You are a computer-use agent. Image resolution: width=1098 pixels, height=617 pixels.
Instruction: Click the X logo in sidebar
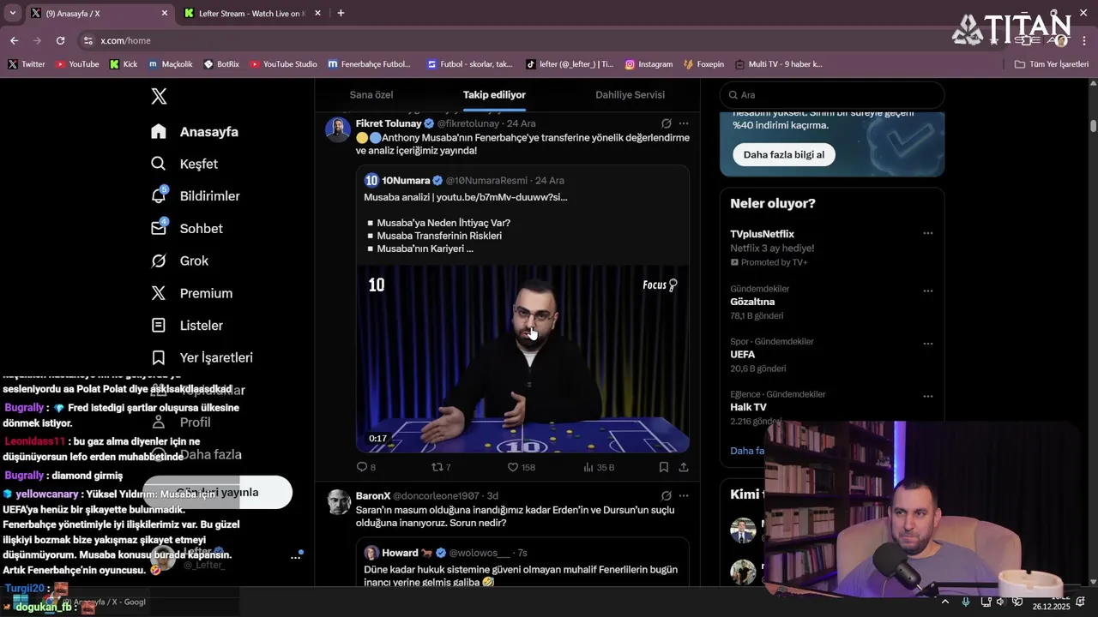pos(159,96)
